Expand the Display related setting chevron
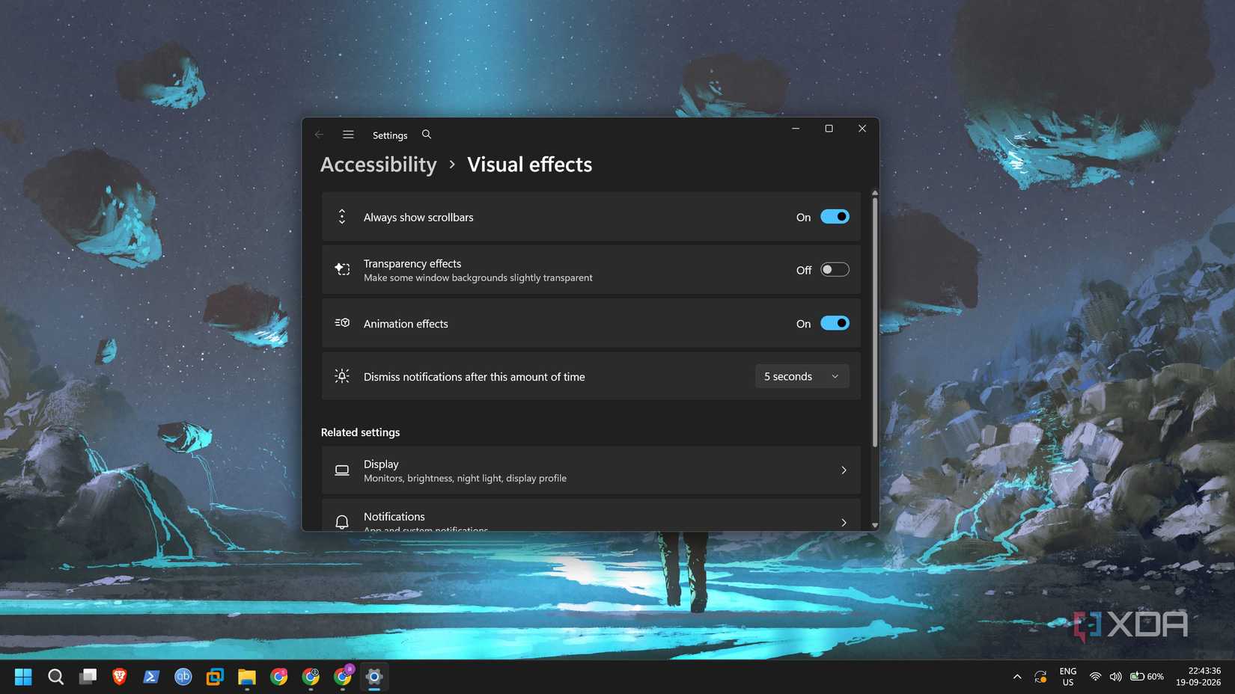The height and width of the screenshot is (694, 1235). (x=844, y=470)
